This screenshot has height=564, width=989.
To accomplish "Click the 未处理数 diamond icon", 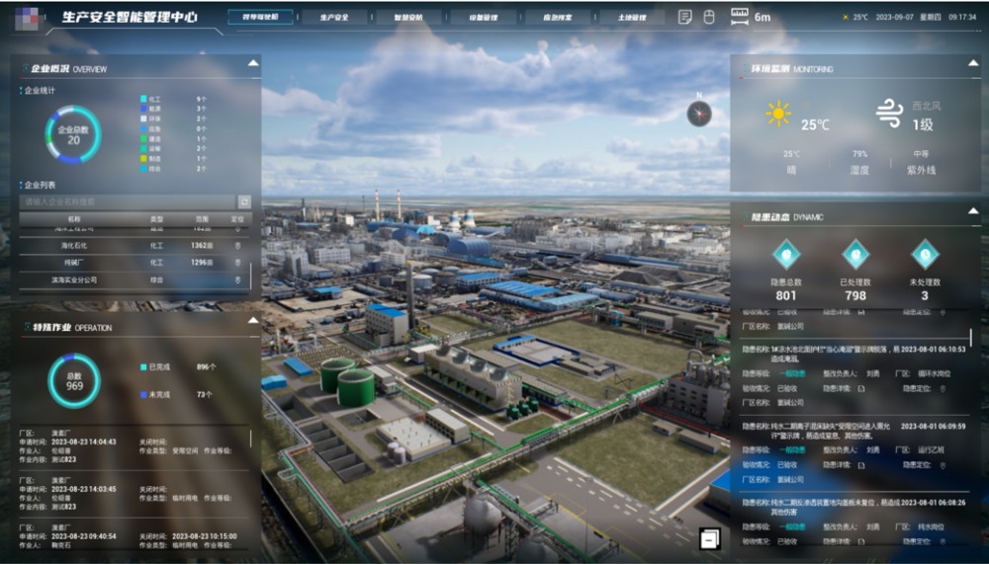I will pos(925,255).
